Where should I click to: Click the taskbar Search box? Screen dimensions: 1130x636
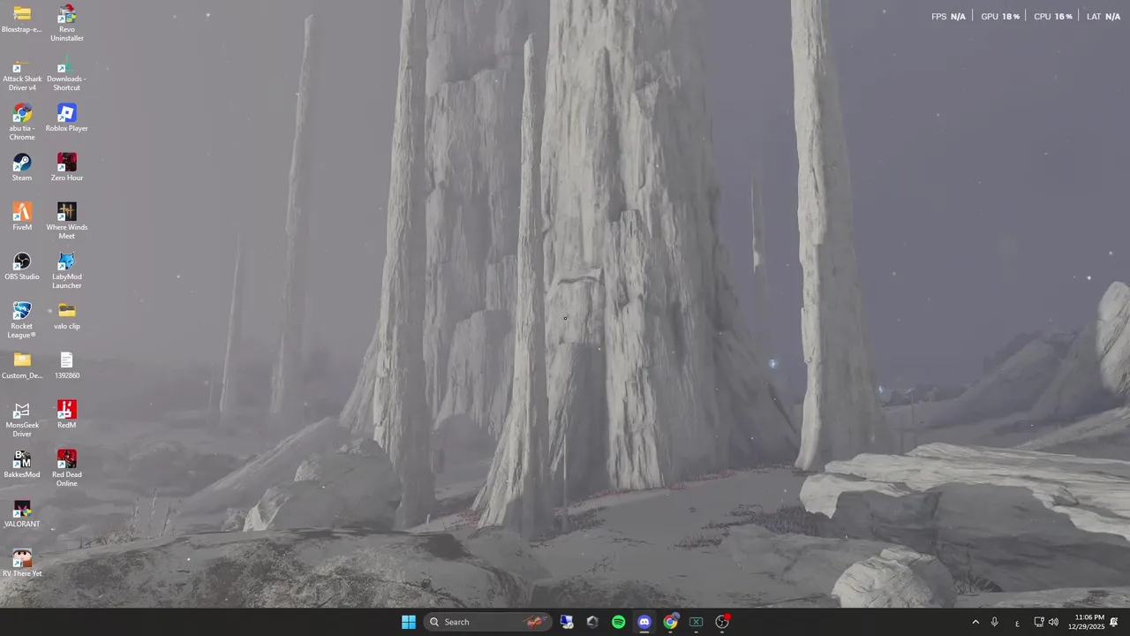coord(487,622)
